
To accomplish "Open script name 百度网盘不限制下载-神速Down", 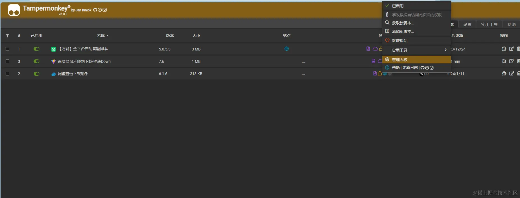I will pyautogui.click(x=84, y=61).
